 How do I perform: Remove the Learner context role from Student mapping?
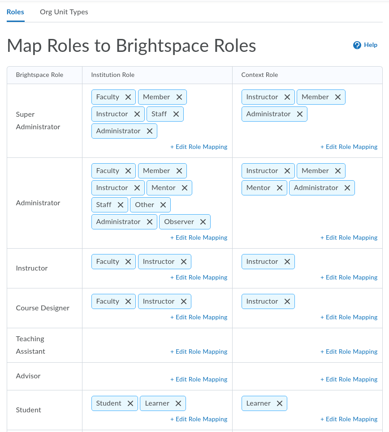[280, 403]
